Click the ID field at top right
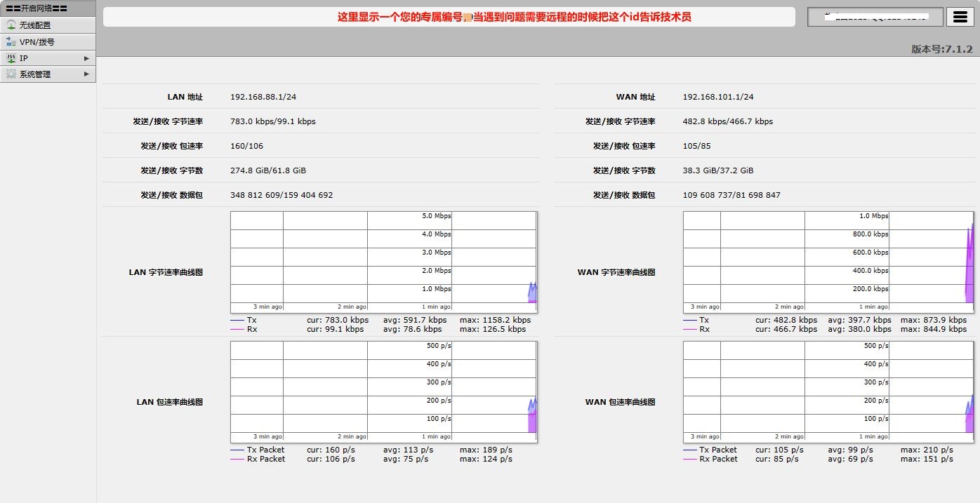This screenshot has height=503, width=980. (x=874, y=16)
